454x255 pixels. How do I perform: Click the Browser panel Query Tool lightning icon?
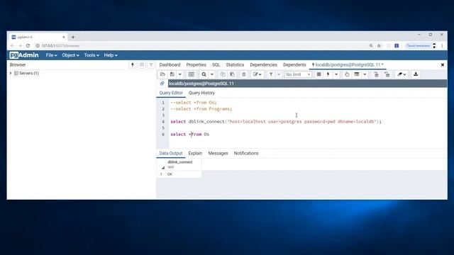click(x=133, y=64)
